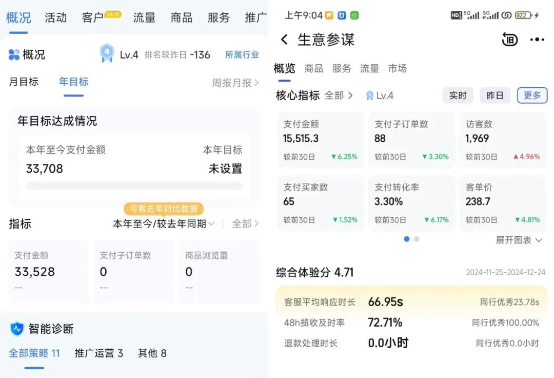Switch to the 月目标 tab
This screenshot has width=554, height=378.
click(x=23, y=82)
